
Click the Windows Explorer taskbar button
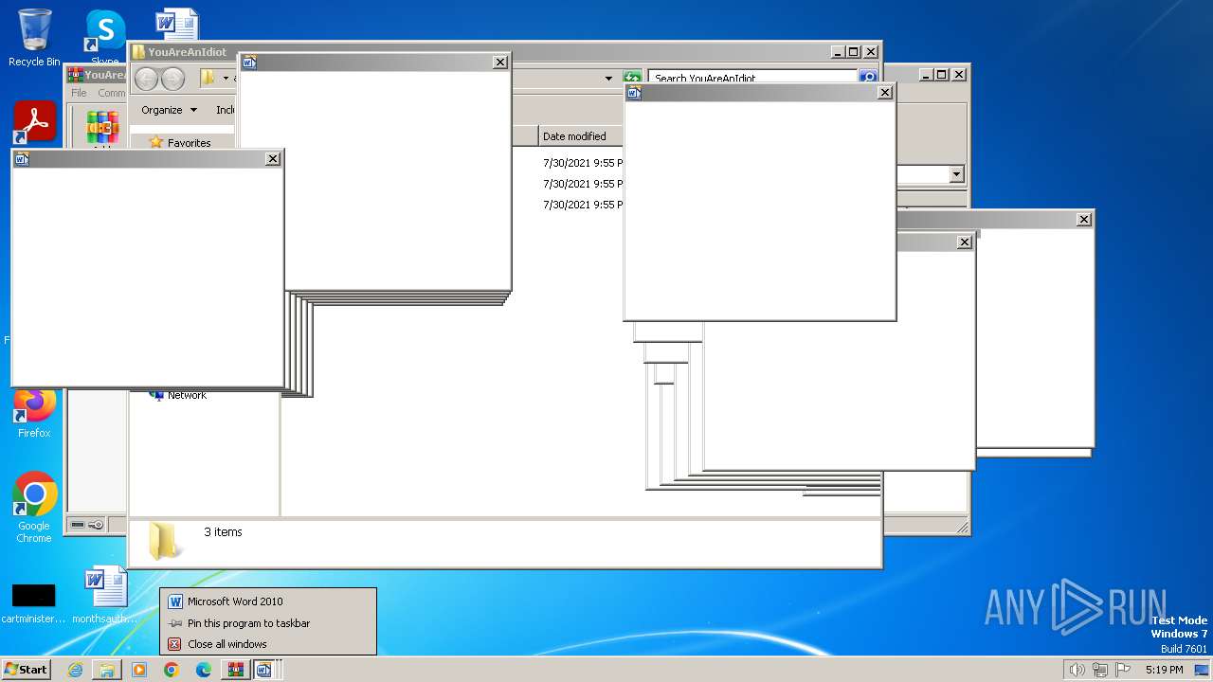(x=107, y=670)
